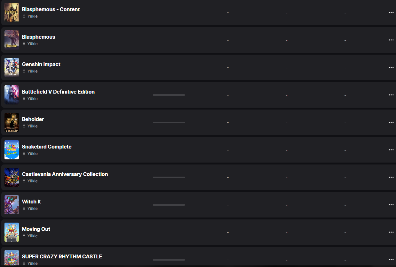The height and width of the screenshot is (267, 396).
Task: Expand more options for Genshin Impact
Action: [391, 67]
